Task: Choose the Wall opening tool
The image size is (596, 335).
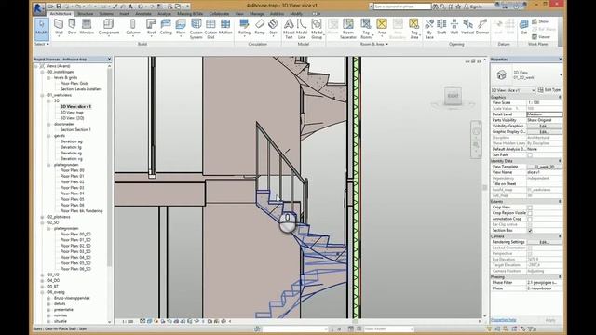Action: point(454,27)
